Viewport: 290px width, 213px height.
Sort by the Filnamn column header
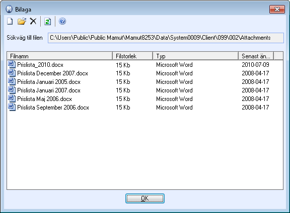(60, 56)
